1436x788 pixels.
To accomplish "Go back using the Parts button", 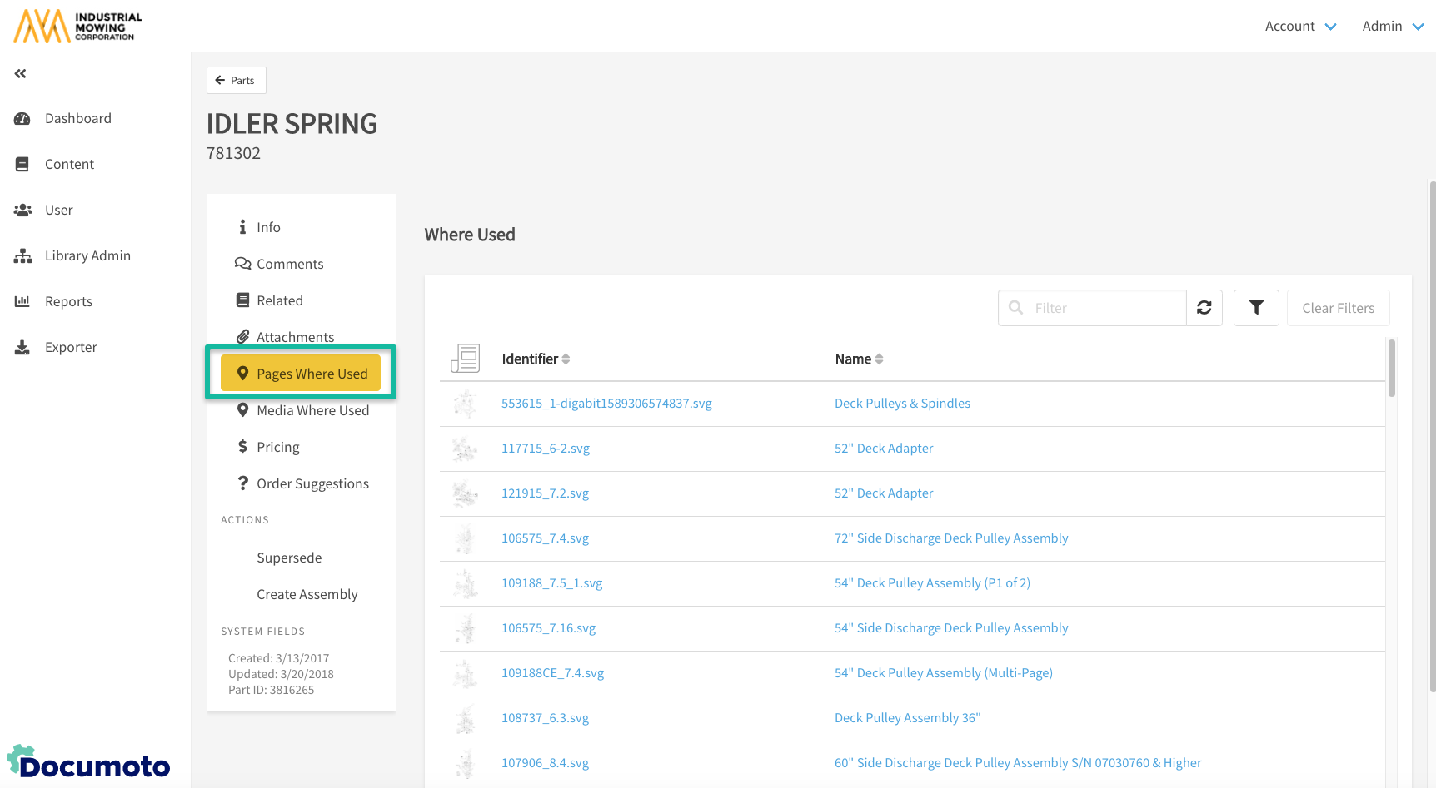I will pyautogui.click(x=236, y=81).
